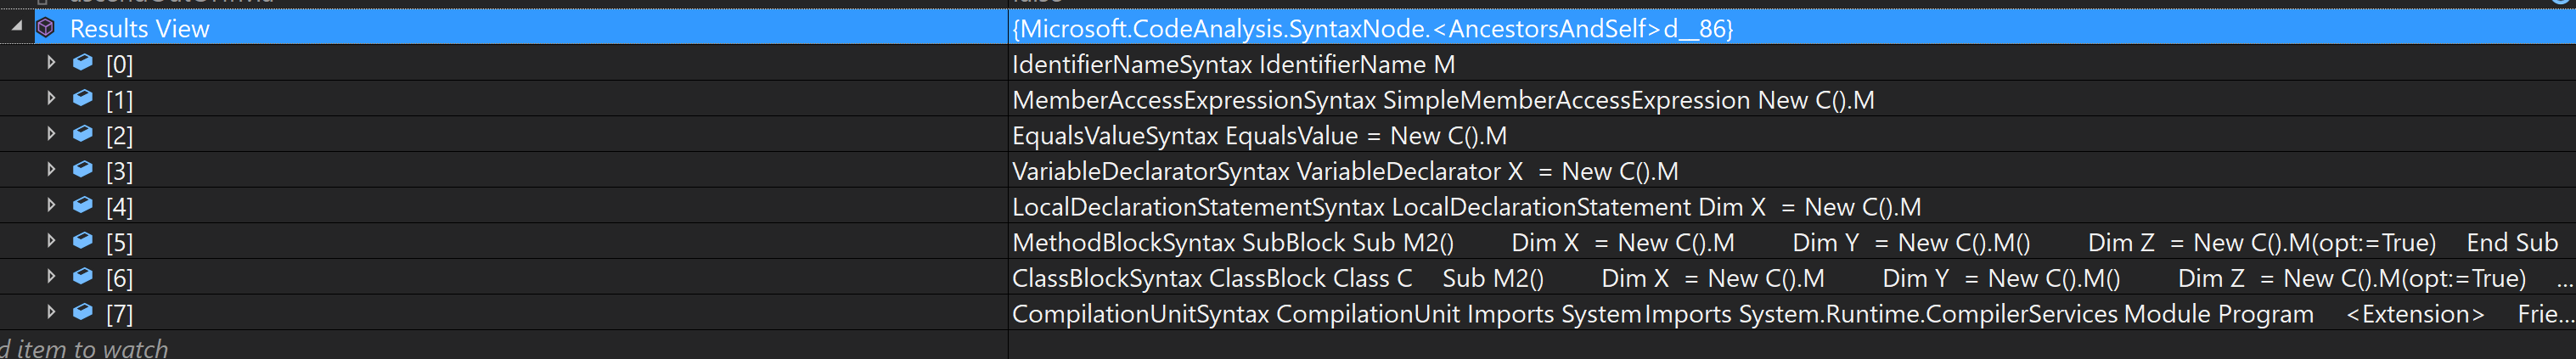Select the [0] index label
The width and height of the screenshot is (2576, 359).
[x=119, y=65]
